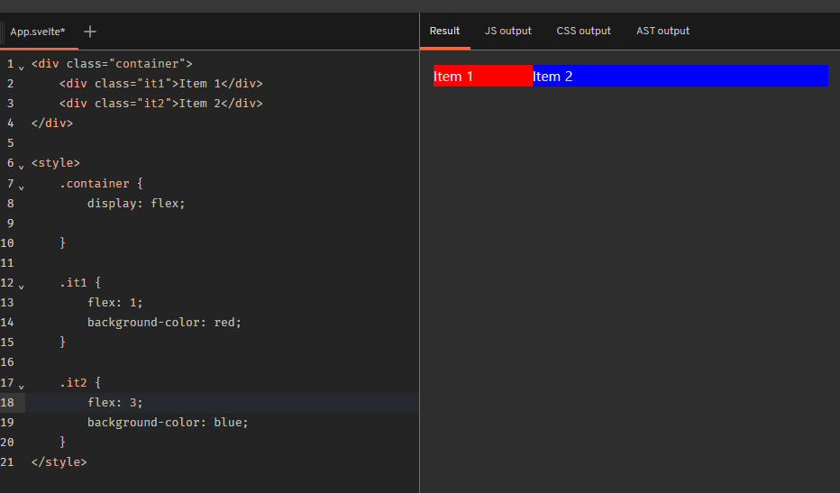Click the '.container {' selector text
The height and width of the screenshot is (493, 840).
click(x=101, y=183)
